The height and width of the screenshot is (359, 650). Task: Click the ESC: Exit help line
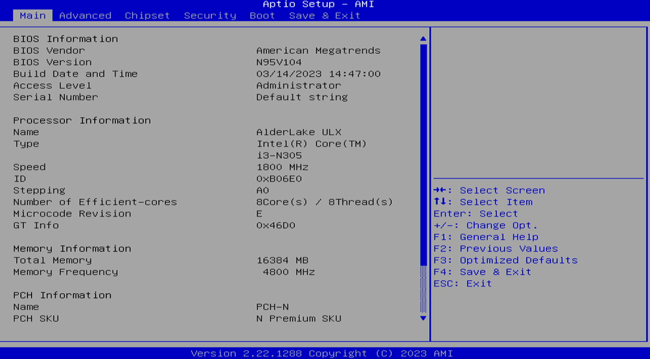(x=463, y=283)
